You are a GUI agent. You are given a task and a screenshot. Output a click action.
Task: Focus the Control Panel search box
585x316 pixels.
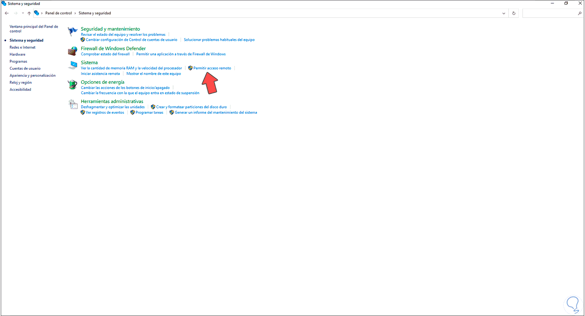click(x=553, y=13)
